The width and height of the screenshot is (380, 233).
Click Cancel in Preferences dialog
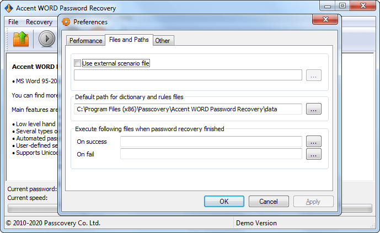[x=269, y=201]
